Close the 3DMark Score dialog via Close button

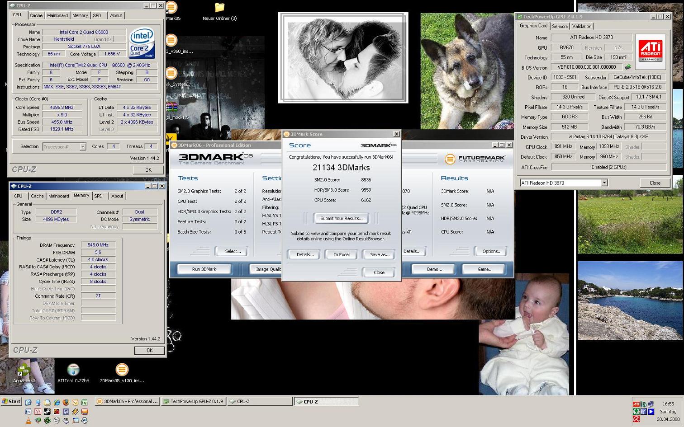[379, 272]
